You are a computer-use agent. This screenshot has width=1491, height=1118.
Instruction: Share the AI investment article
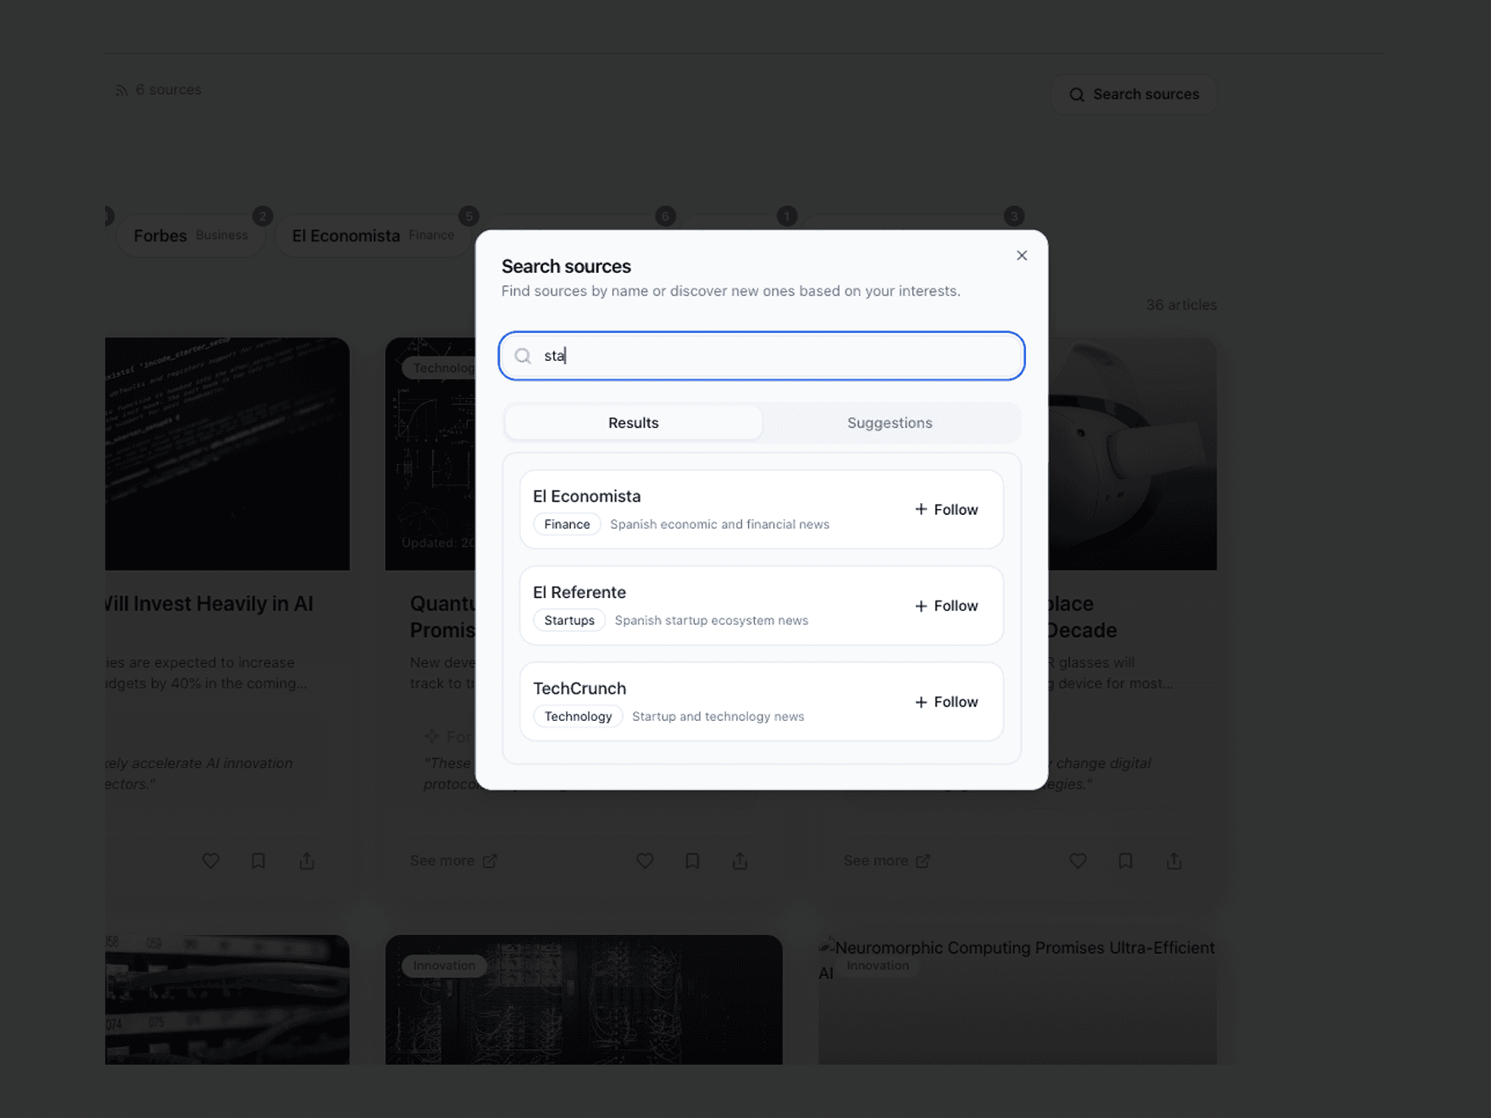(307, 861)
